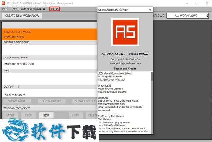The height and width of the screenshot is (142, 212).
Task: Click the SHOW OUTPUT button
Action: pos(52,101)
